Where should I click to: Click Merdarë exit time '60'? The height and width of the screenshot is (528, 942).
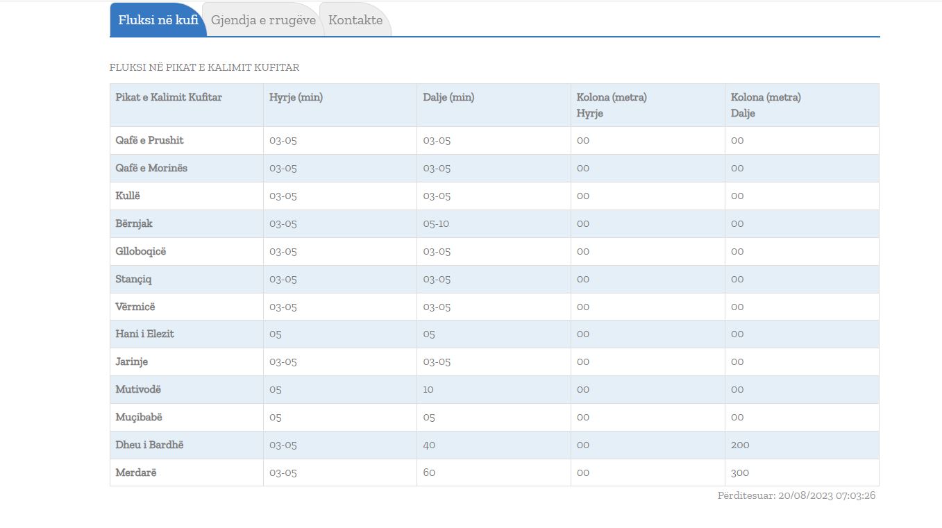click(429, 472)
